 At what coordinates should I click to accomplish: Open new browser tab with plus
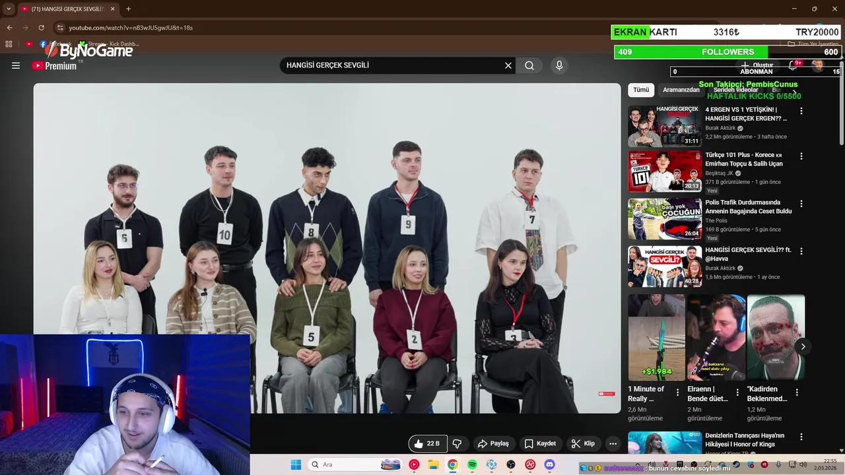(x=128, y=9)
